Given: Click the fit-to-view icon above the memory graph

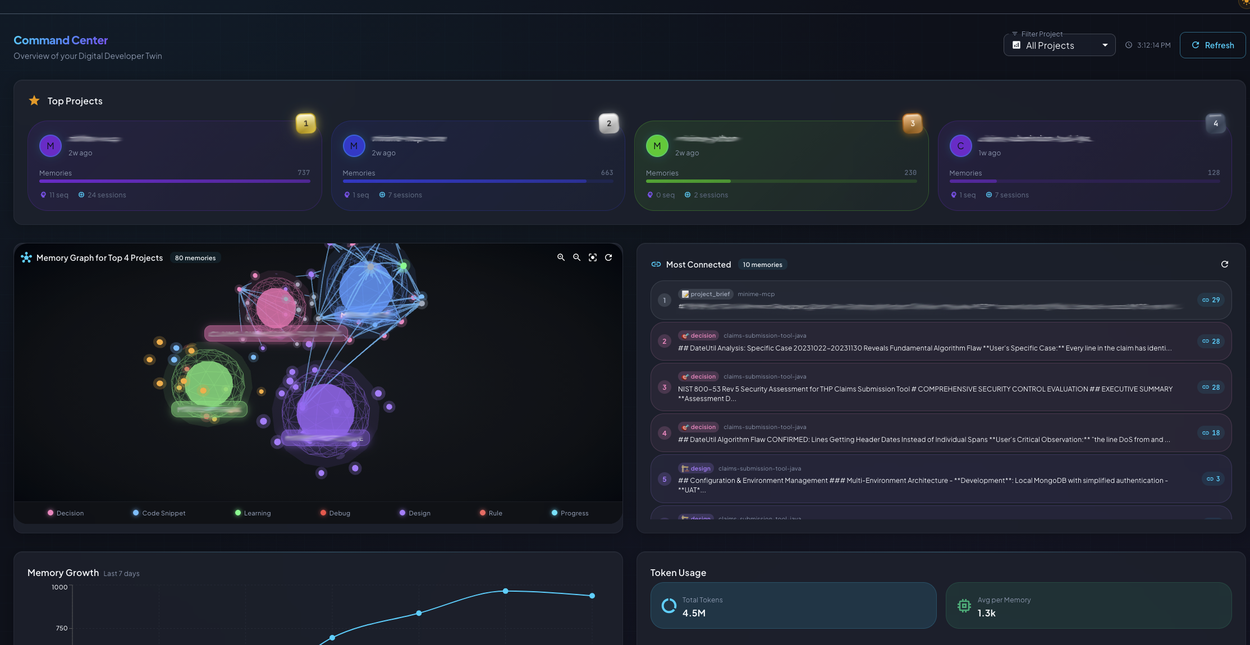Looking at the screenshot, I should click(593, 257).
